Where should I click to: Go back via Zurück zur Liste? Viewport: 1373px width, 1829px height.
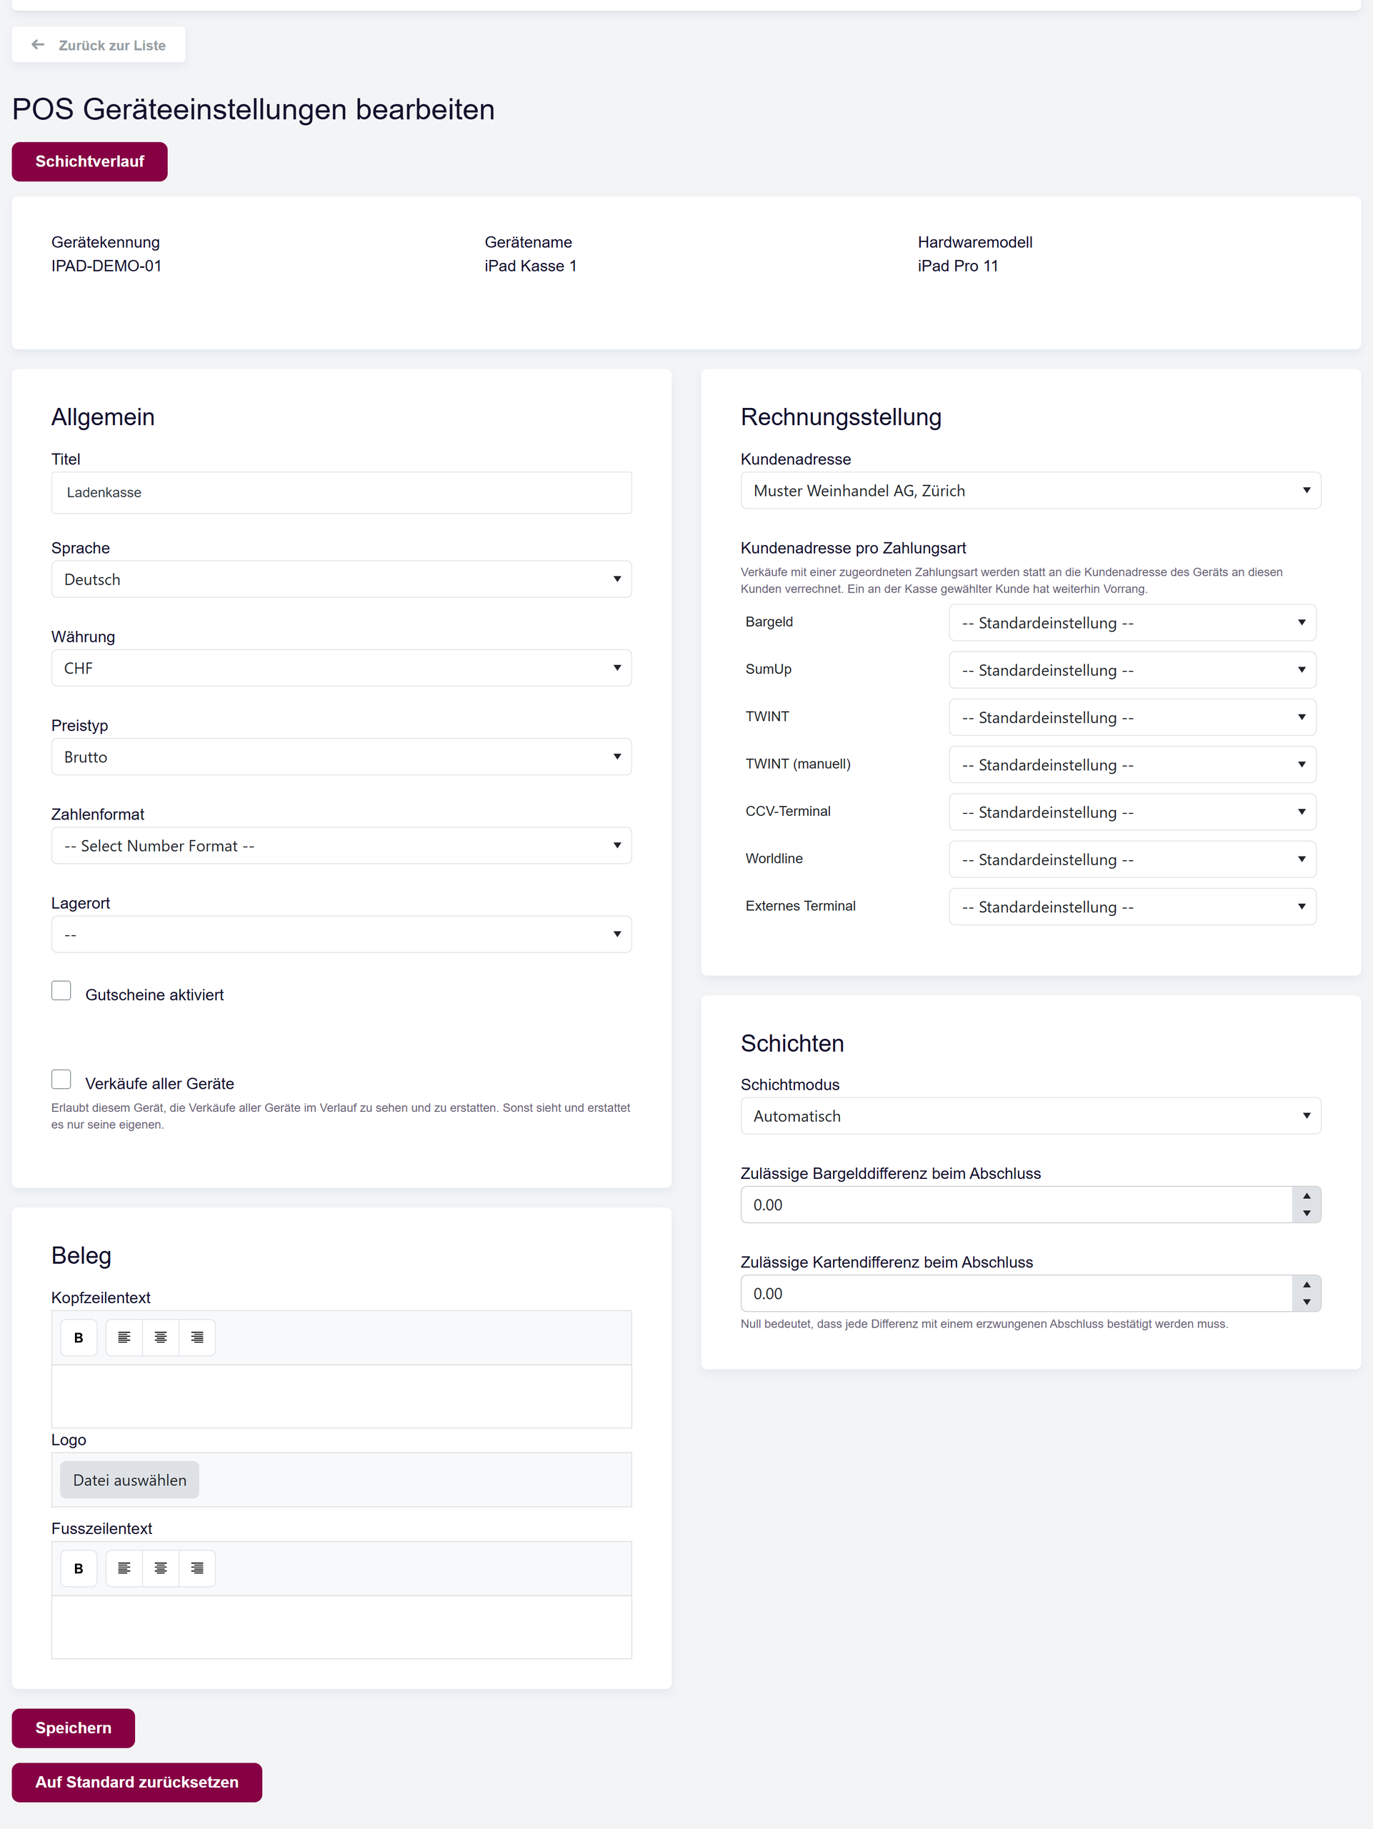[x=99, y=44]
